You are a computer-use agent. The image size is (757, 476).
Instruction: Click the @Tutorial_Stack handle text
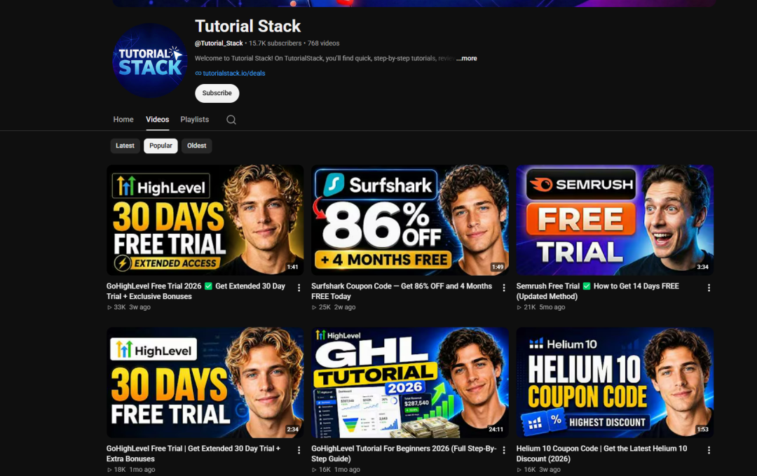point(219,43)
